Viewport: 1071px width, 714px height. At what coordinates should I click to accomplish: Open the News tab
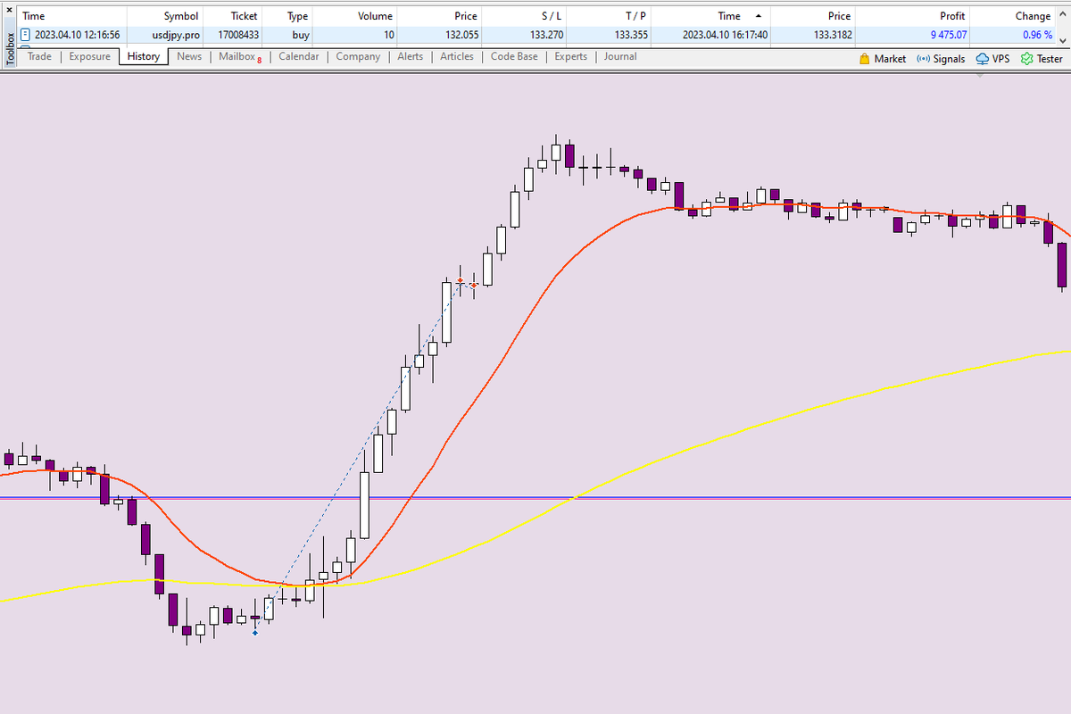coord(189,56)
